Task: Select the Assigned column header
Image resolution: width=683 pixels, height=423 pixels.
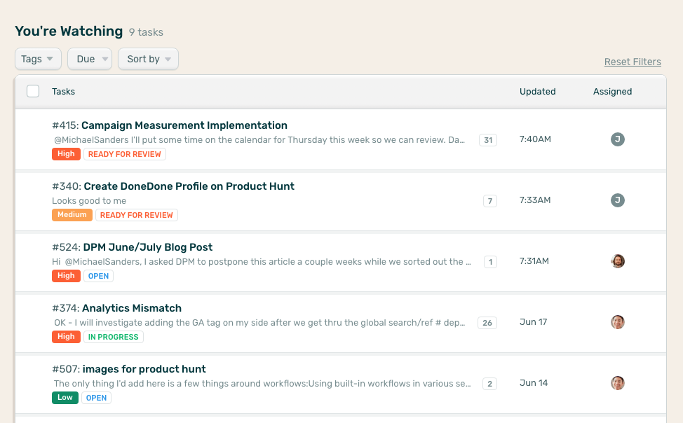Action: (612, 91)
